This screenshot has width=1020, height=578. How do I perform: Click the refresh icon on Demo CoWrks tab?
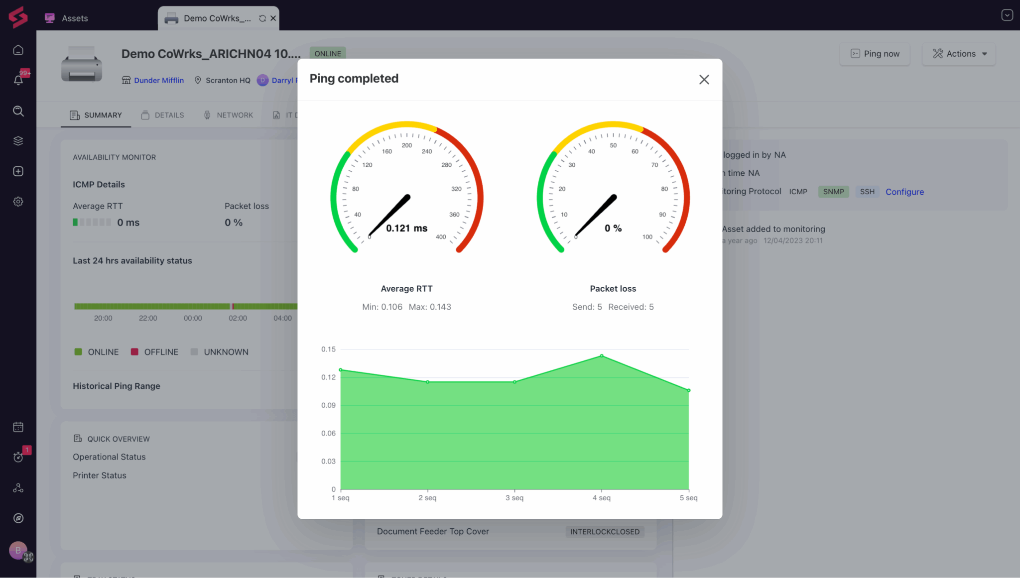point(262,18)
